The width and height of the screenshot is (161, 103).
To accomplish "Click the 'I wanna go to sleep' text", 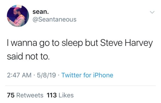I will click(x=45, y=43).
